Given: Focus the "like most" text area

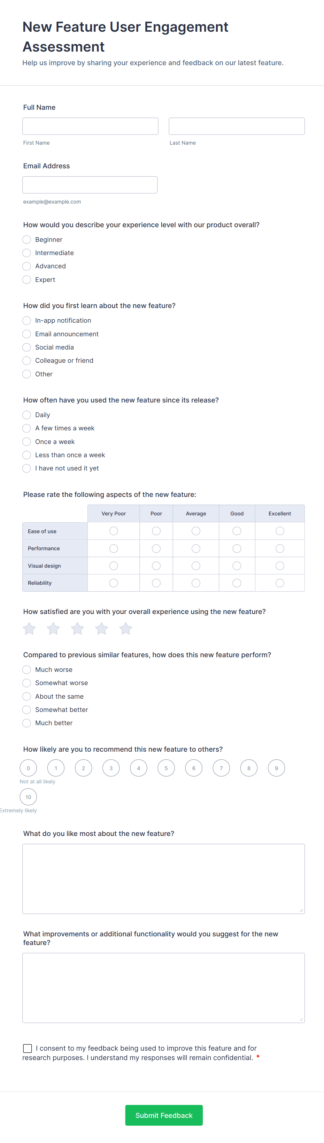Looking at the screenshot, I should tap(164, 879).
